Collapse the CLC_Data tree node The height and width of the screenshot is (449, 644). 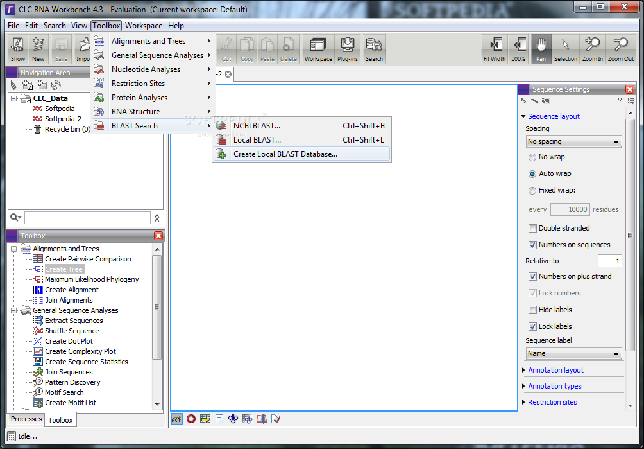coord(14,99)
